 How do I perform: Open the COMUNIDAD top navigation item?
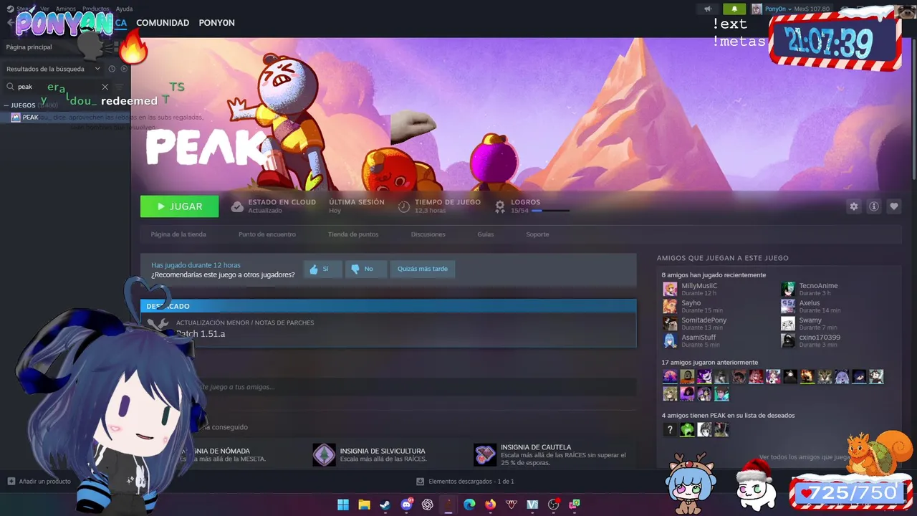pyautogui.click(x=163, y=23)
